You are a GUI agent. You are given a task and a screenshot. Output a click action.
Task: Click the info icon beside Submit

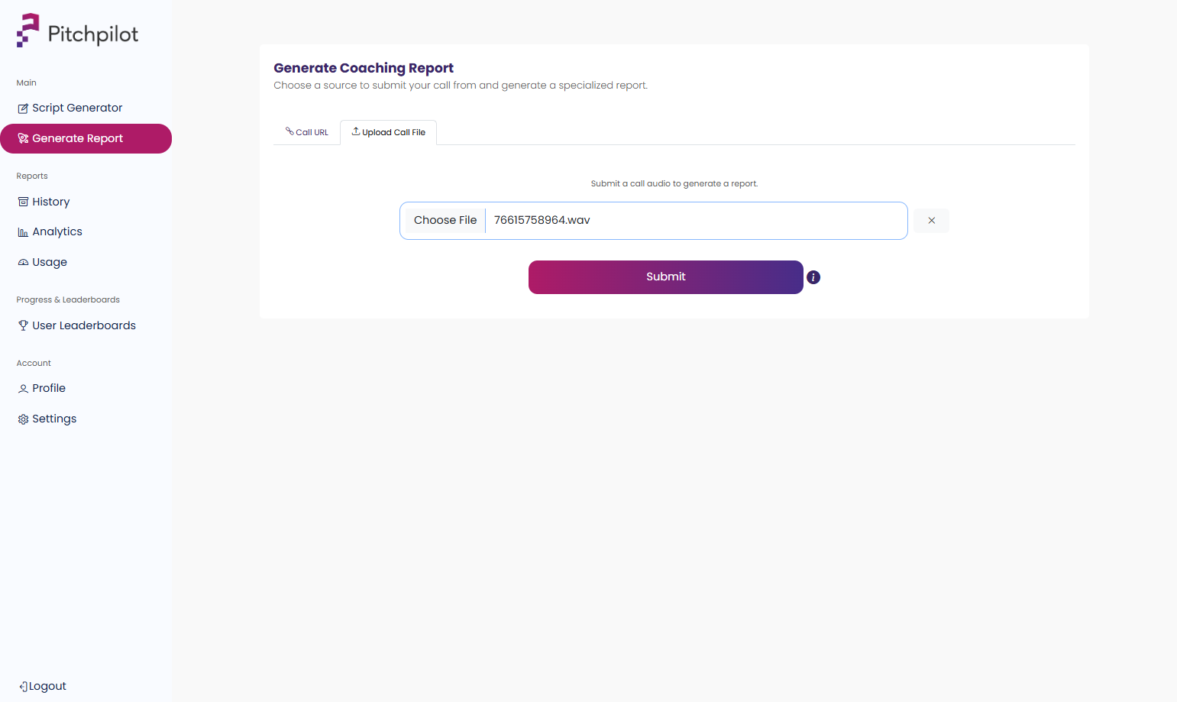813,277
